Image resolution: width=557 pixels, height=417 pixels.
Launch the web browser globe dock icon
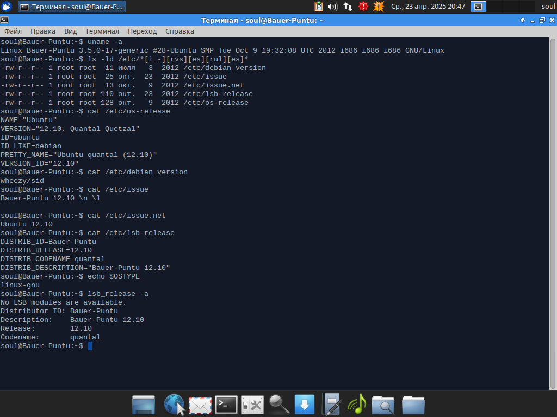pyautogui.click(x=175, y=405)
